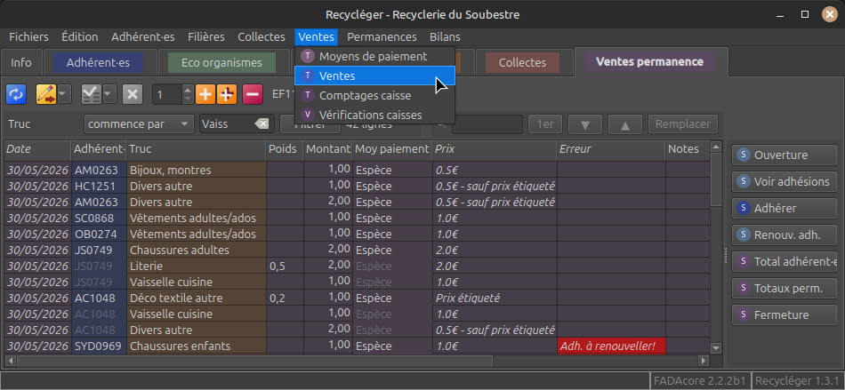Viewport: 845px width, 390px height.
Task: Sort by the Montant column header
Action: pyautogui.click(x=327, y=149)
